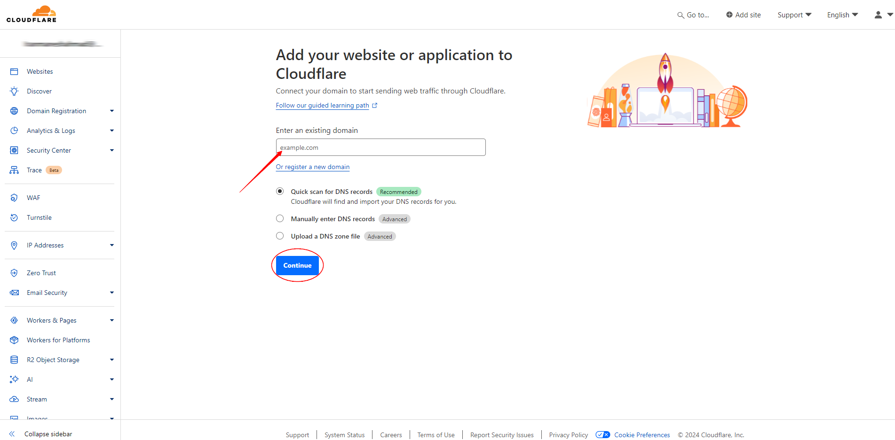The width and height of the screenshot is (895, 440).
Task: Open the Or register a new domain link
Action: click(x=313, y=167)
